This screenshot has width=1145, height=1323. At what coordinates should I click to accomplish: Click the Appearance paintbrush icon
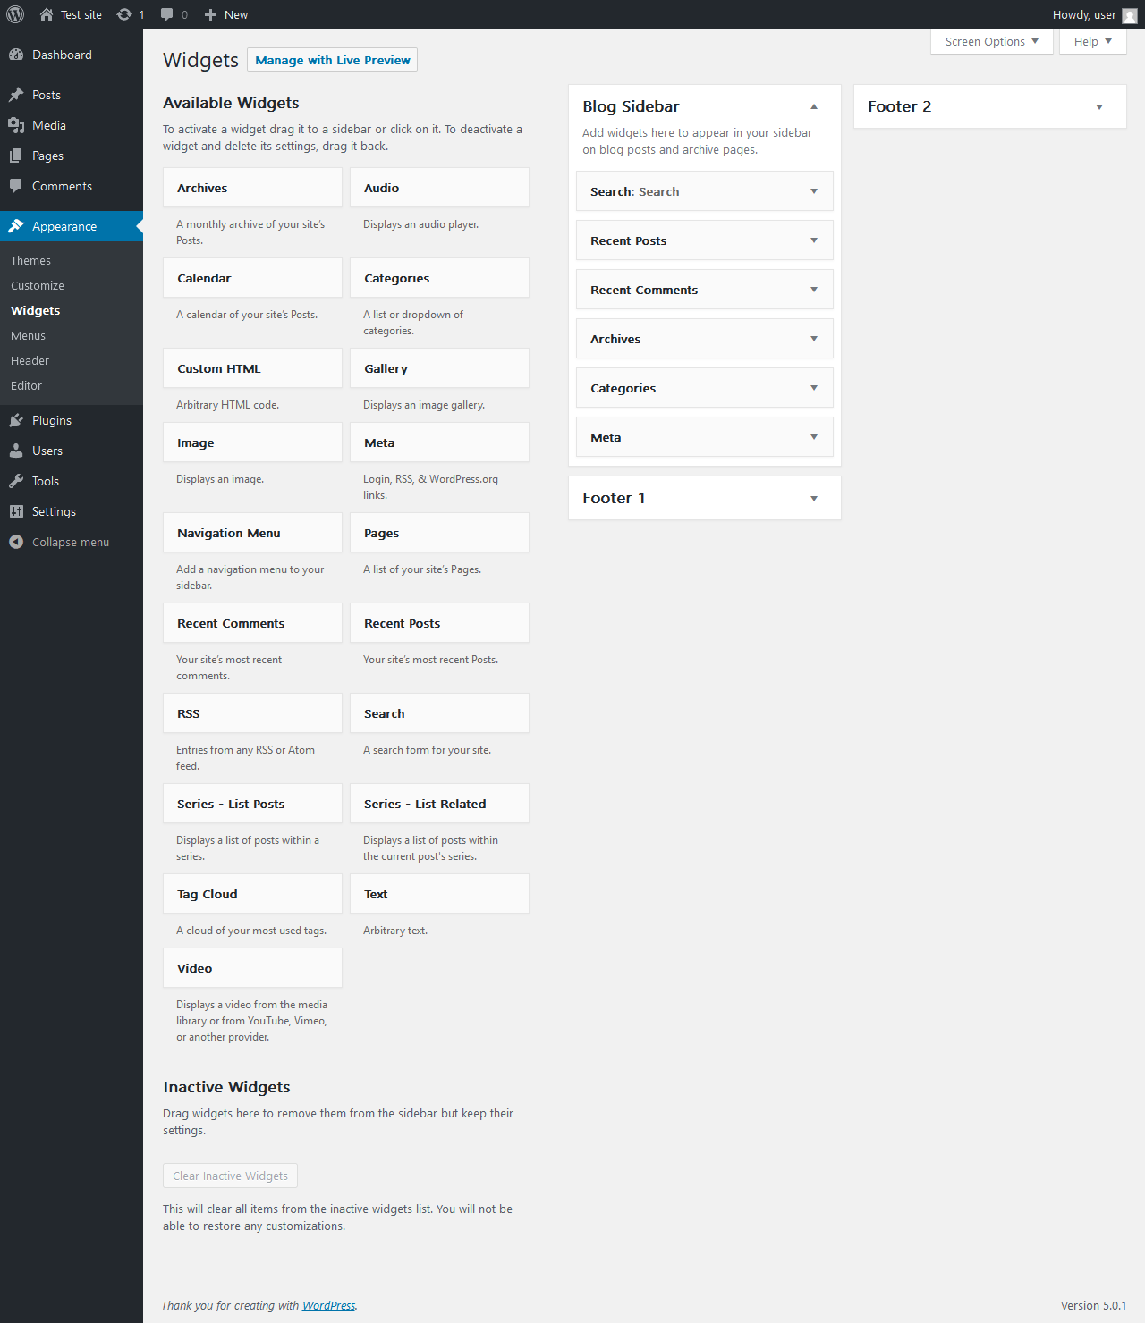pyautogui.click(x=16, y=226)
